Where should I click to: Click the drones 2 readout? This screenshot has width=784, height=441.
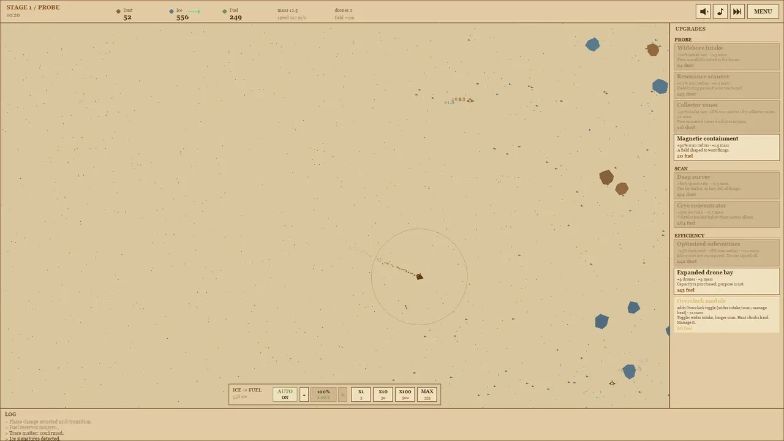tap(344, 10)
